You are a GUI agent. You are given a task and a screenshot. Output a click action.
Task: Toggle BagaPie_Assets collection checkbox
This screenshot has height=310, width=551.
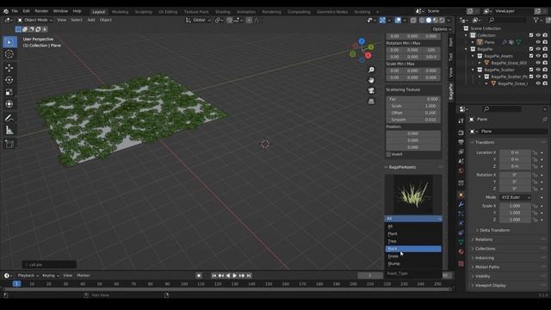pos(531,56)
